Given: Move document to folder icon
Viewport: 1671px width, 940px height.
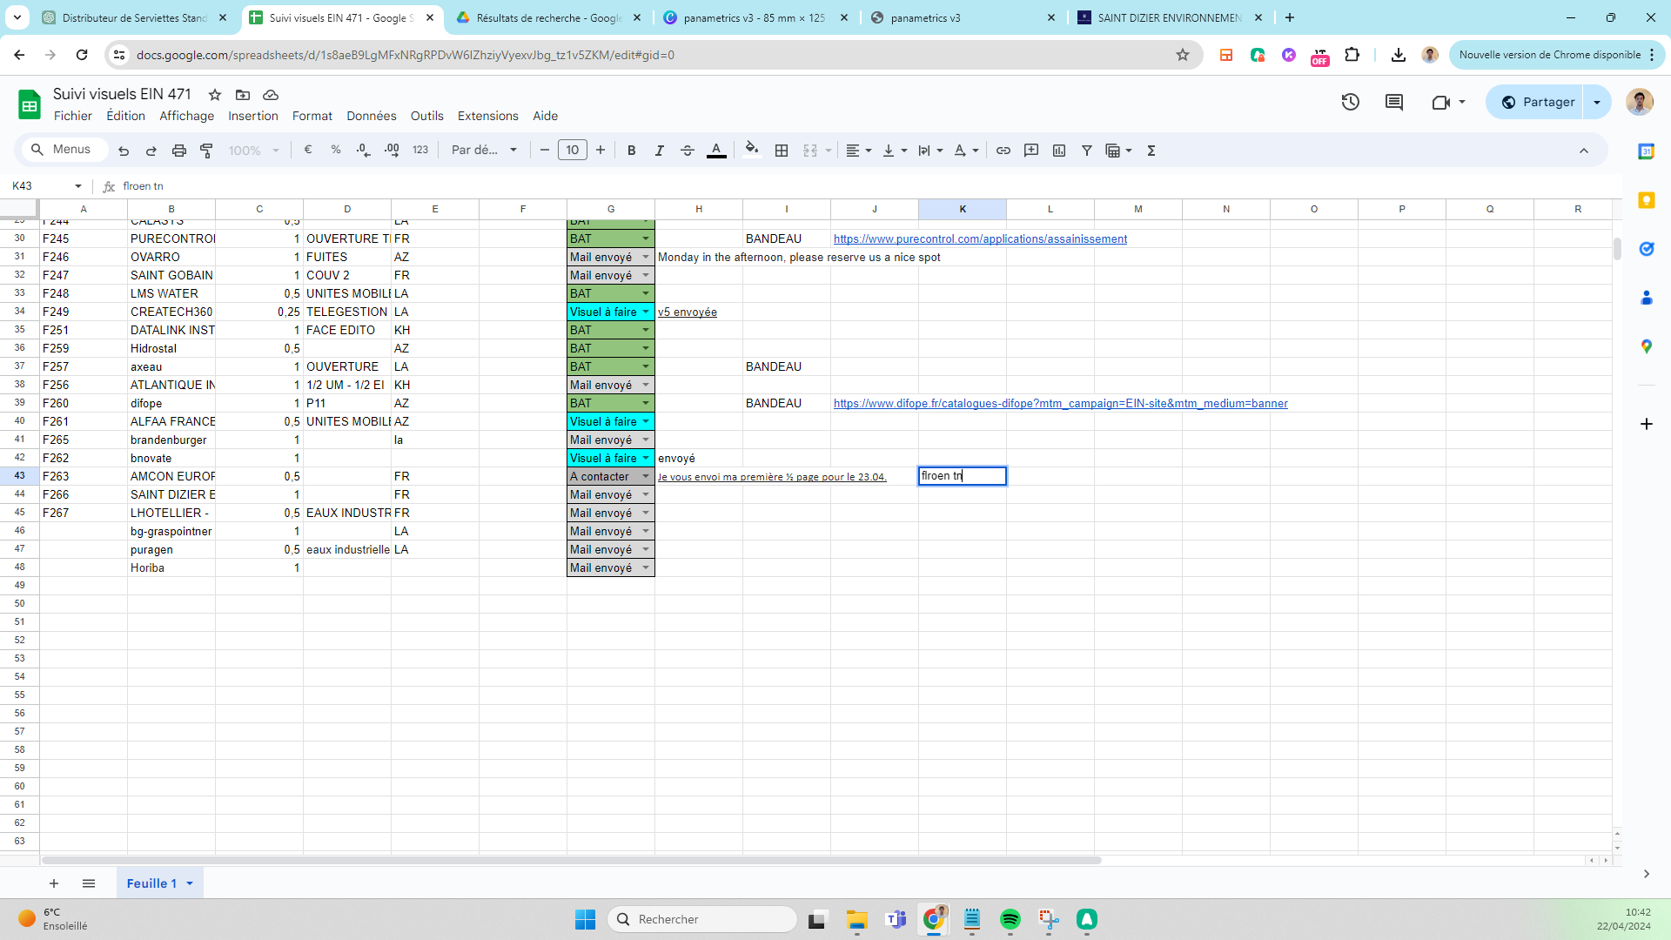Looking at the screenshot, I should click(243, 94).
